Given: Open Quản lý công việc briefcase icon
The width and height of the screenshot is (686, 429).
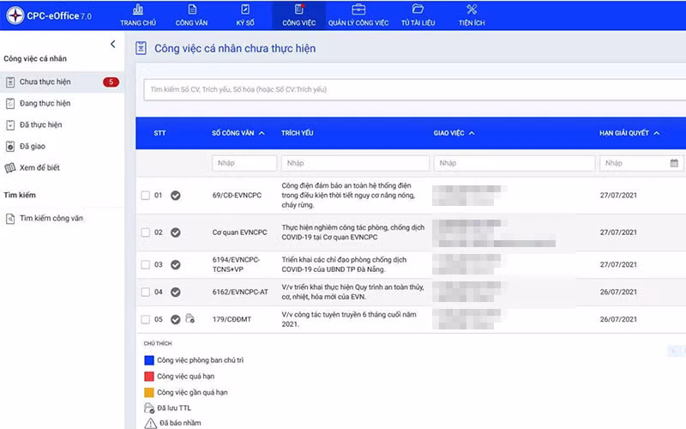Looking at the screenshot, I should 358,9.
